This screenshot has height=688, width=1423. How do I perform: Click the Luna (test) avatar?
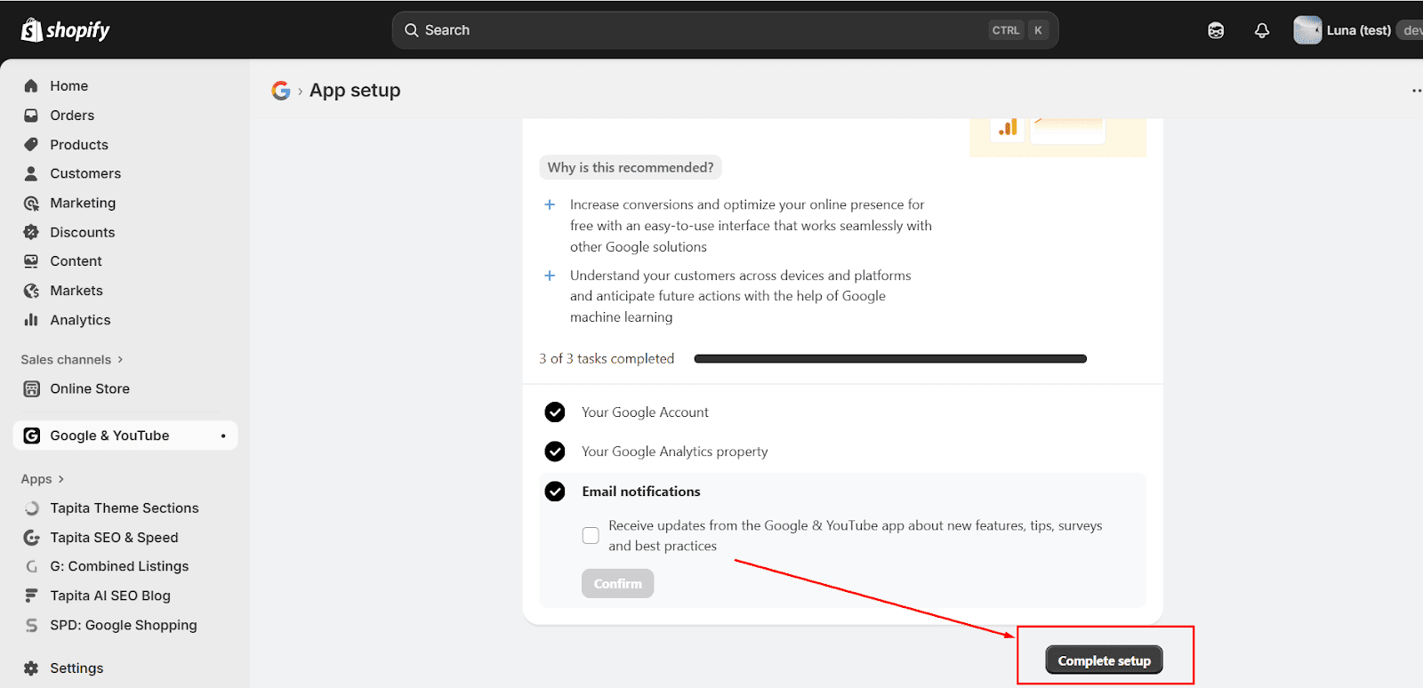pos(1307,30)
